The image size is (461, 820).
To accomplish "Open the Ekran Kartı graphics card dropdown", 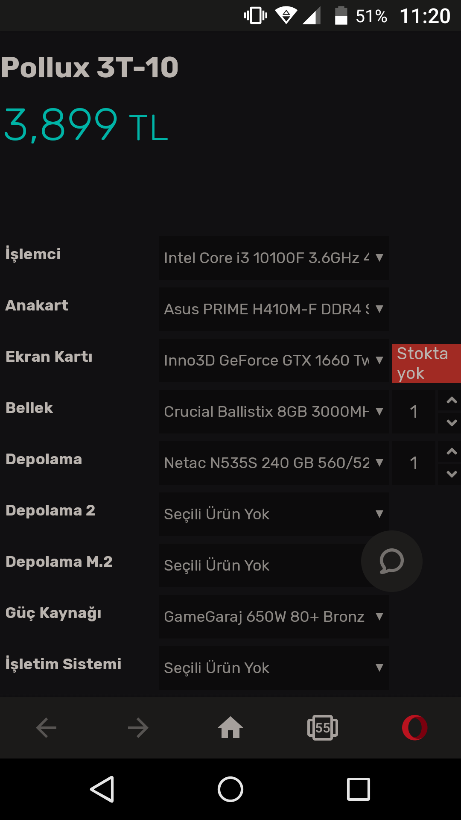I will (274, 360).
